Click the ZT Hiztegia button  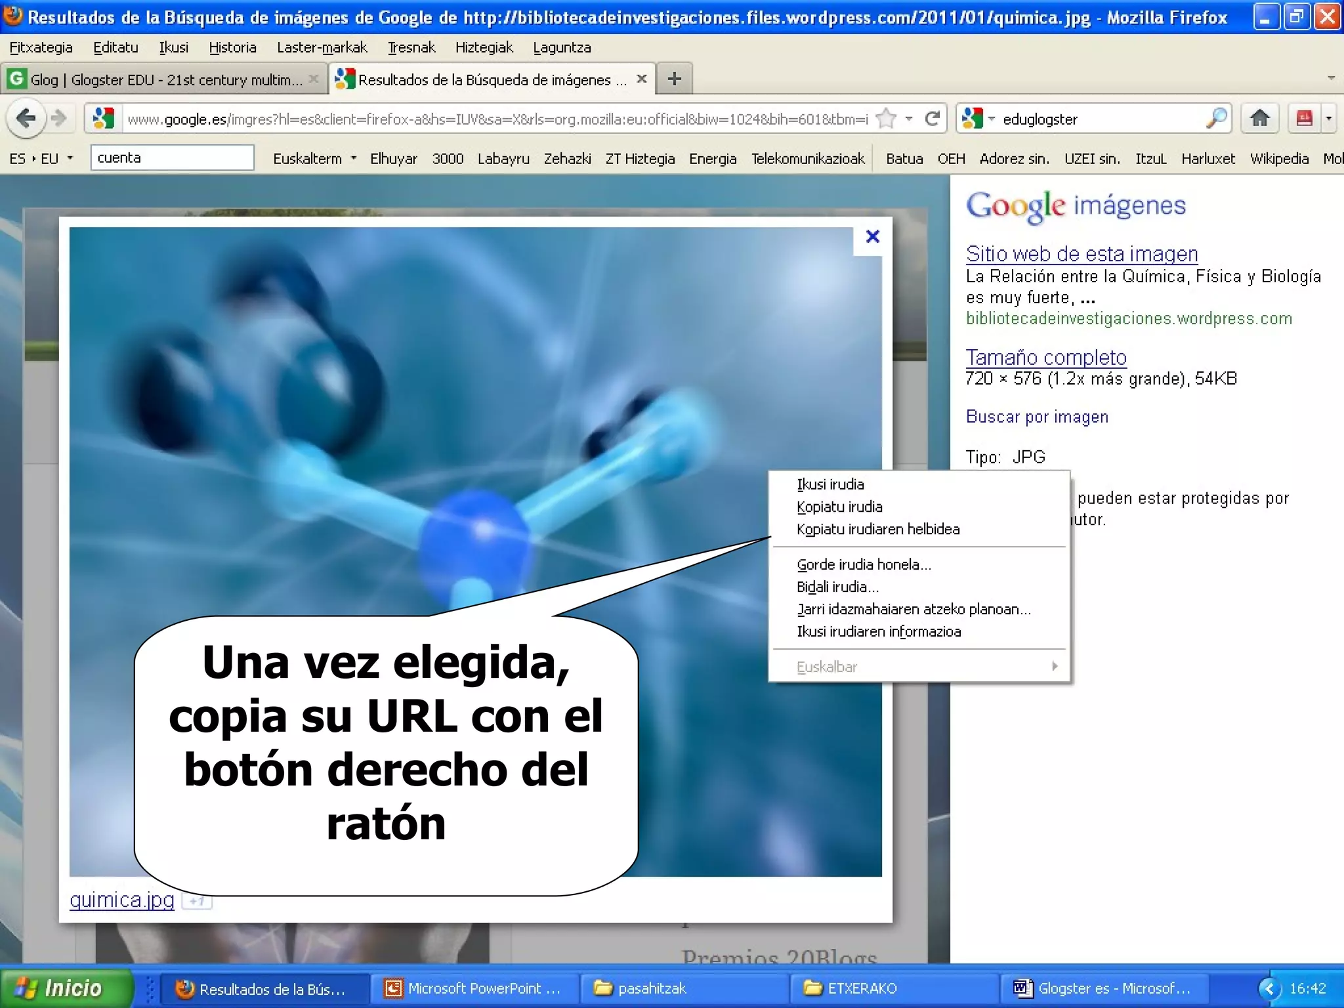640,158
